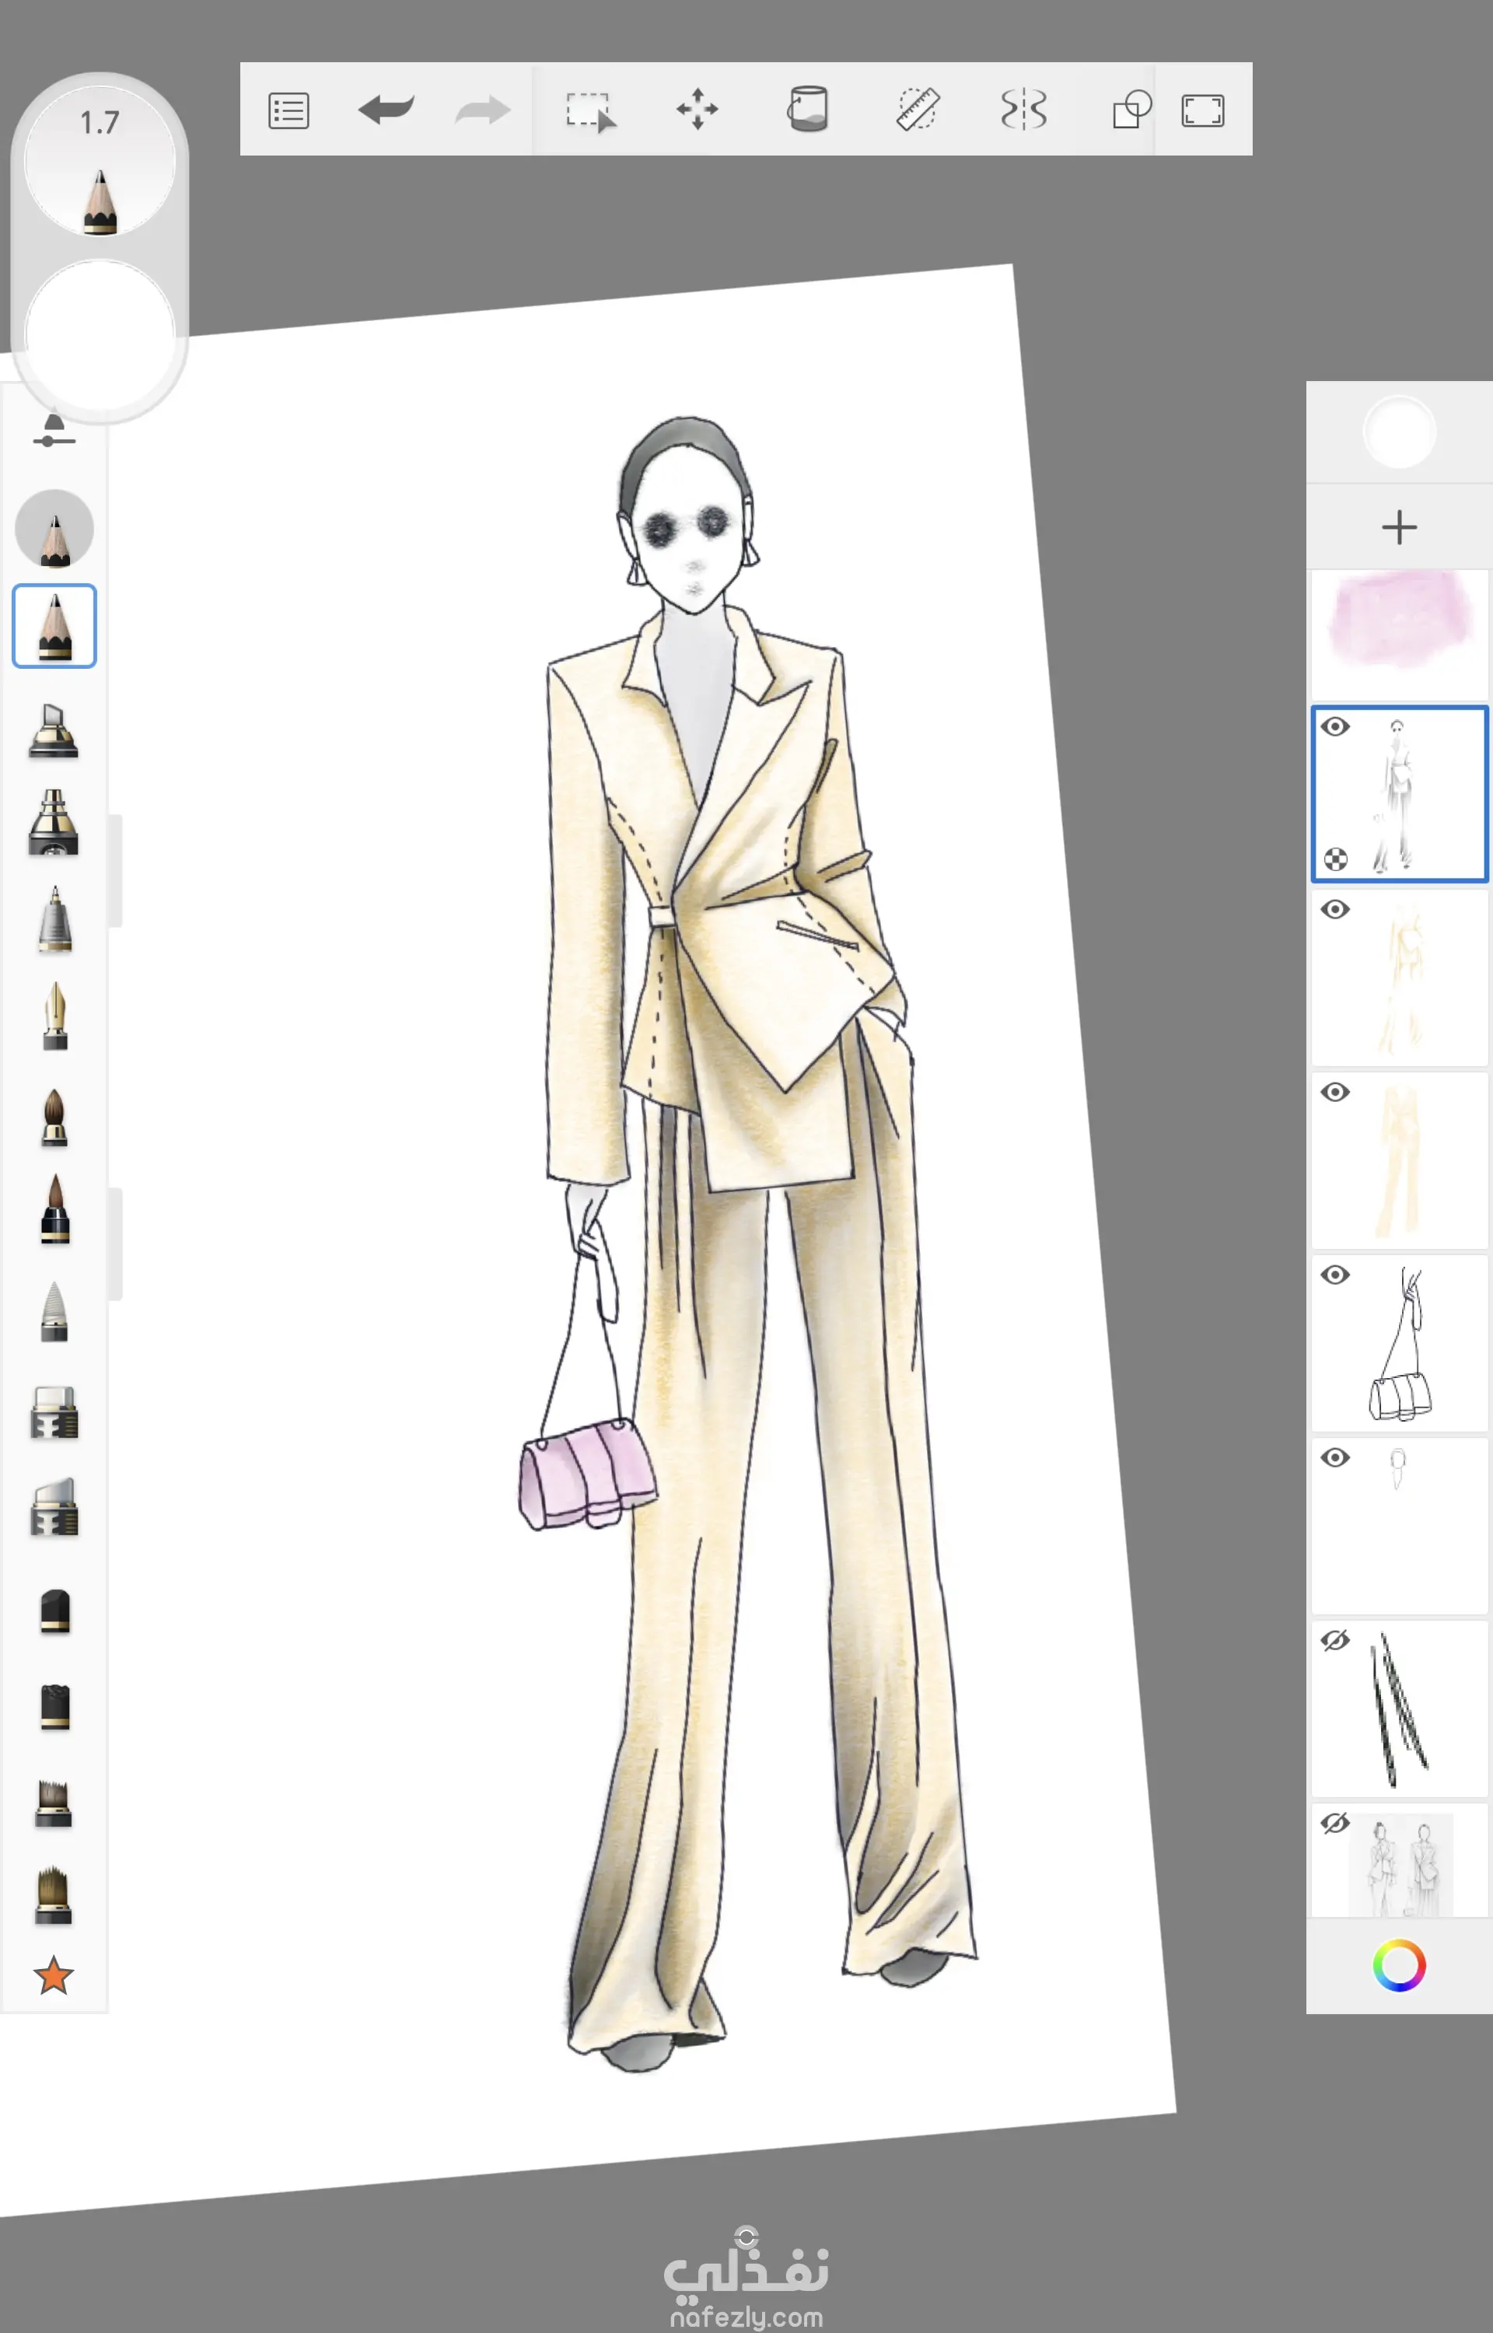The width and height of the screenshot is (1493, 2333).
Task: Show the hidden reference sketch layer
Action: coord(1335,1822)
